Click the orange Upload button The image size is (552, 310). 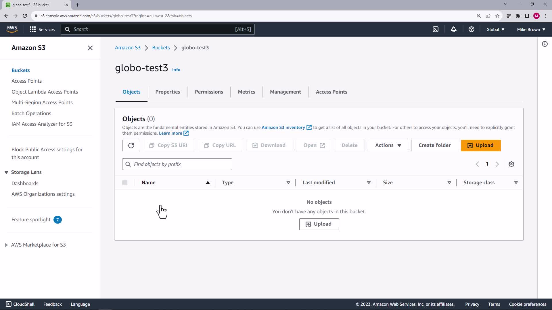pos(481,146)
